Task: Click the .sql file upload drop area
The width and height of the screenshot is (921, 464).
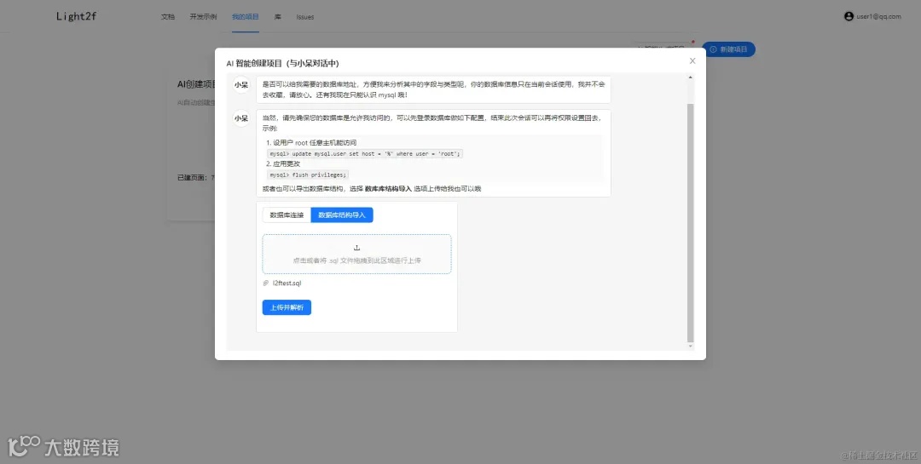Action: 356,254
